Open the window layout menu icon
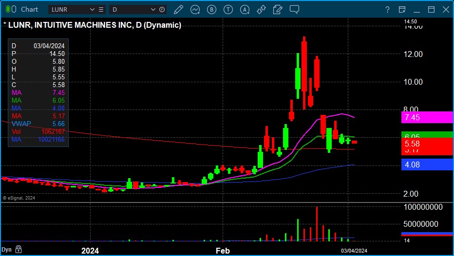Image resolution: width=454 pixels, height=256 pixels. point(402,10)
